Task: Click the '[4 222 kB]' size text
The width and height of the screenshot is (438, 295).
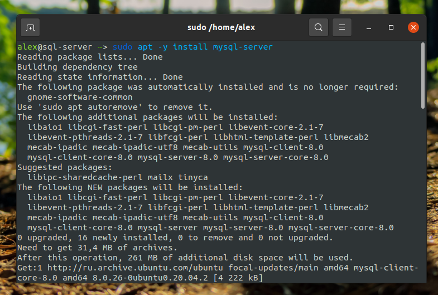Action: (x=238, y=278)
